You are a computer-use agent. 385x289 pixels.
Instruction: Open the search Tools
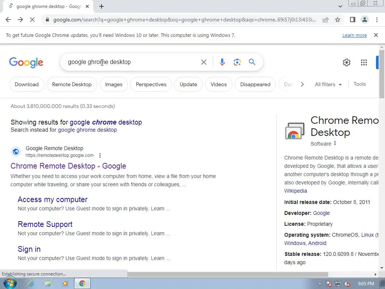[359, 84]
